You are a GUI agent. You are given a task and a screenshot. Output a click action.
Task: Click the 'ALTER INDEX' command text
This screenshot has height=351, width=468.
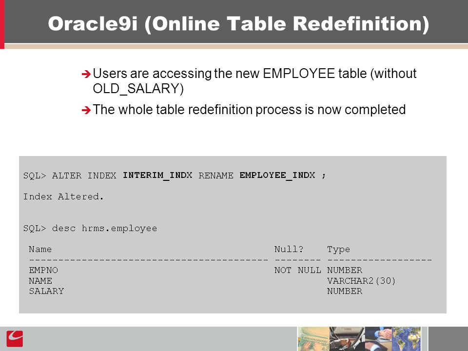tap(84, 175)
